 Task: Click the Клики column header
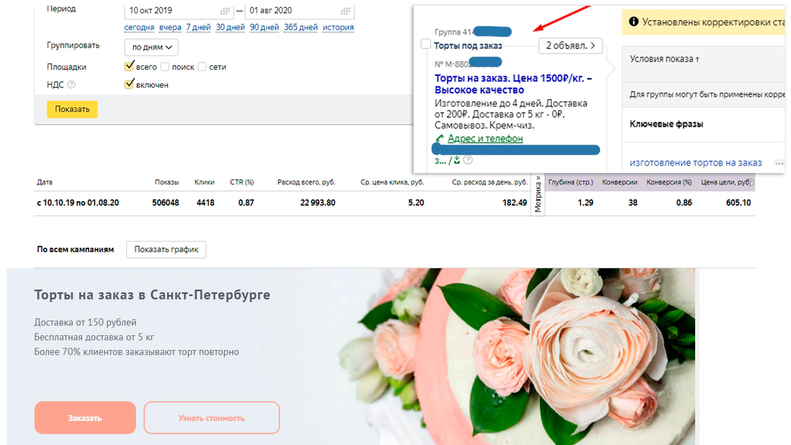point(204,182)
